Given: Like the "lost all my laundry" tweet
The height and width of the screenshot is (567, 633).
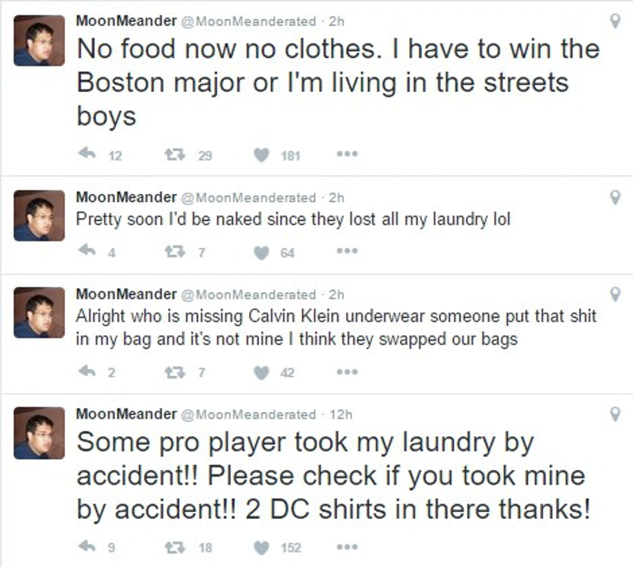Looking at the screenshot, I should click(261, 252).
